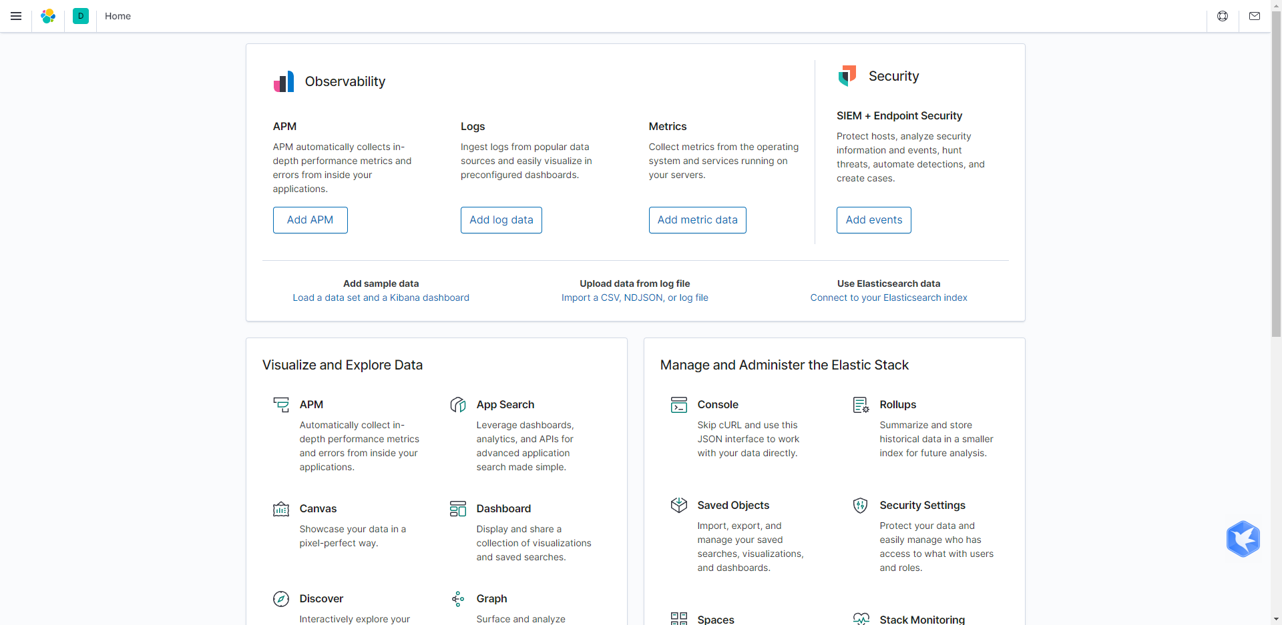Screen dimensions: 1282x625
Task: Click the Add APM button
Action: click(310, 220)
